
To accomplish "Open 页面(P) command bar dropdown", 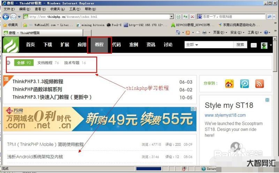I will (x=220, y=32).
